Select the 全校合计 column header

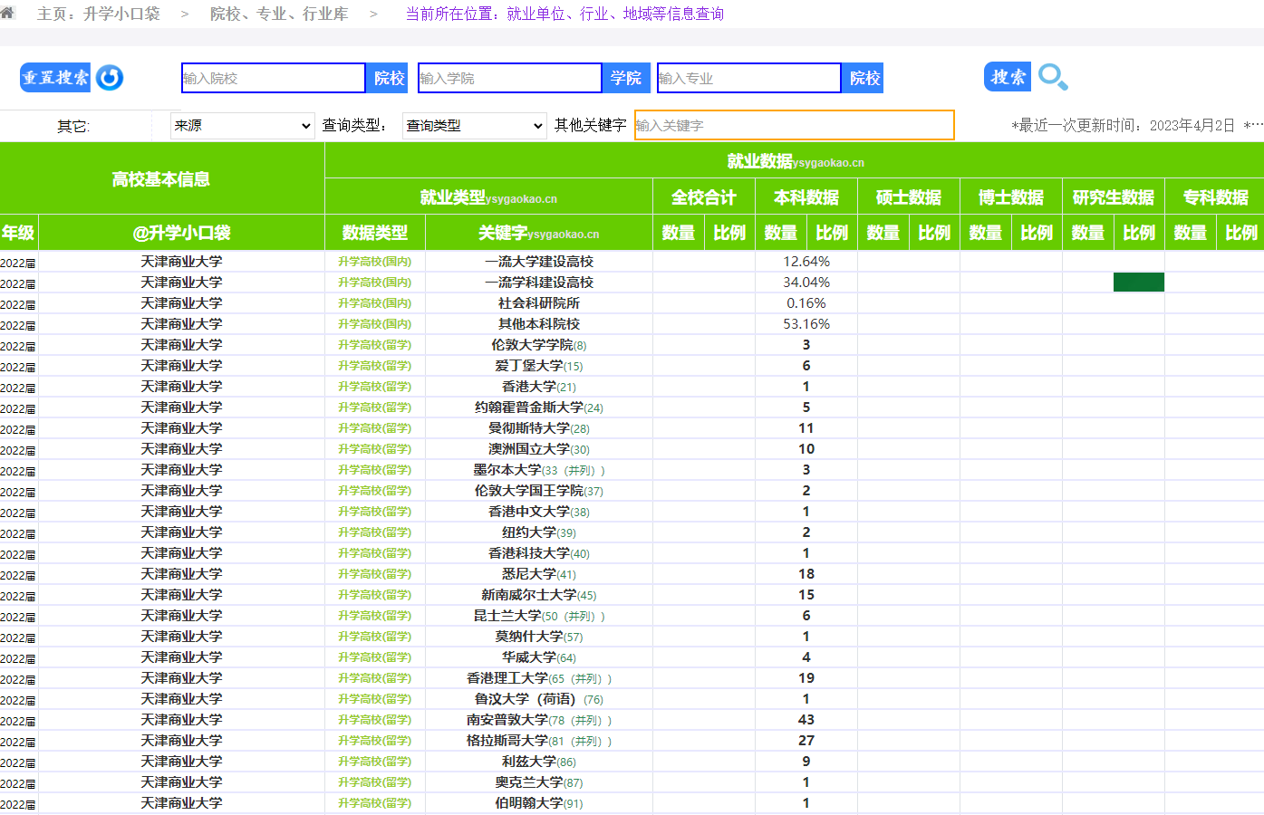703,197
